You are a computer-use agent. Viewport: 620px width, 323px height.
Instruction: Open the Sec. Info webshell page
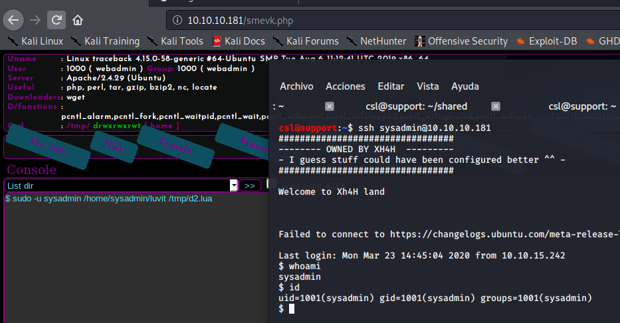click(48, 147)
